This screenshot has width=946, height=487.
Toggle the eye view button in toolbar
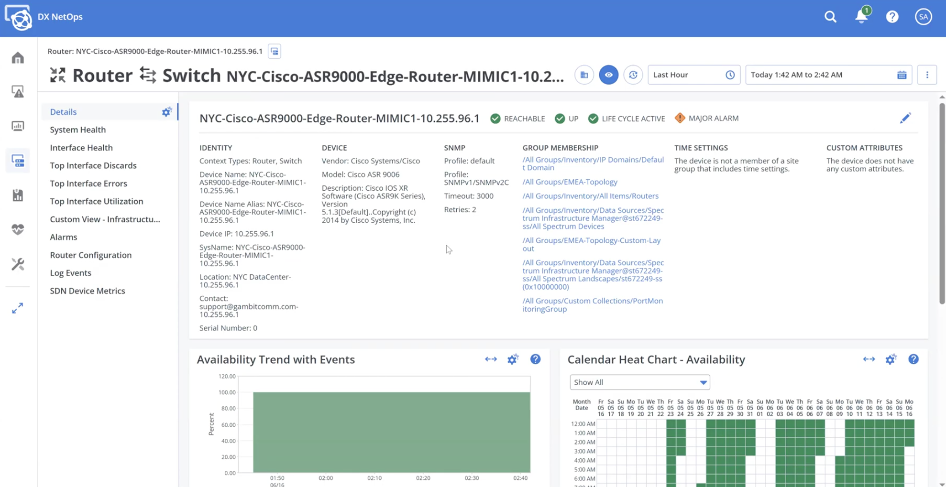608,75
